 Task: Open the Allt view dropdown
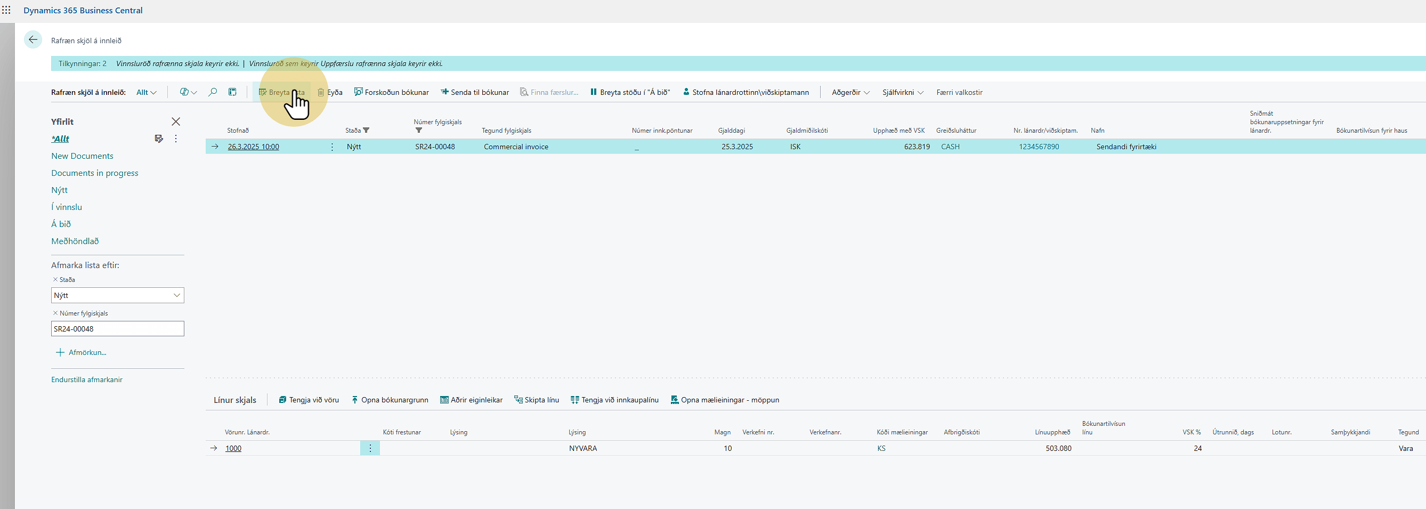(x=146, y=93)
